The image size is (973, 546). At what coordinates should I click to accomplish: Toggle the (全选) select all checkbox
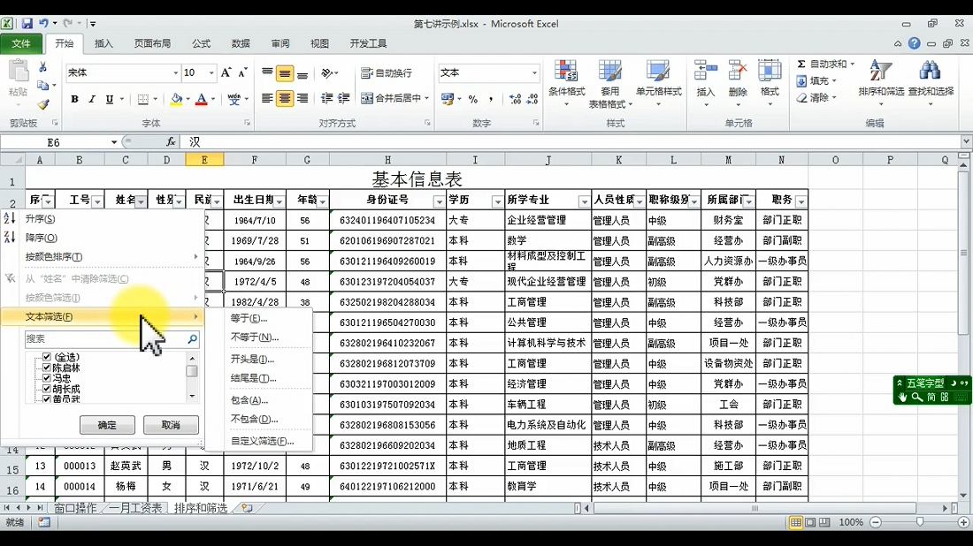[47, 357]
